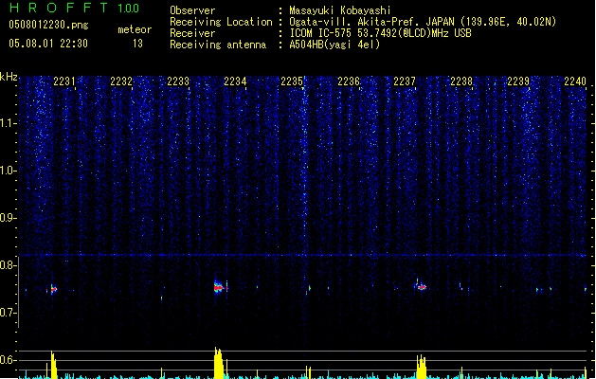Click the strong meteor echo before 2234

coord(218,287)
